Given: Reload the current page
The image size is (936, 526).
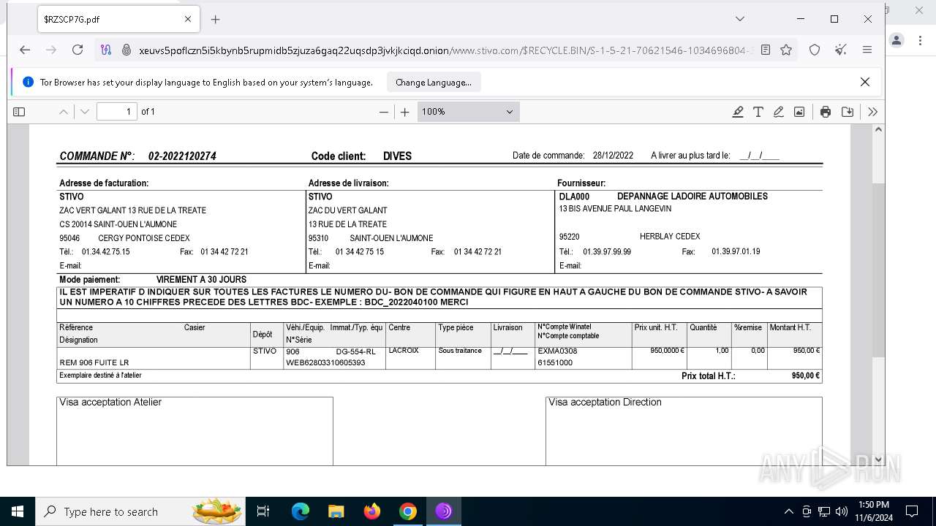Looking at the screenshot, I should coord(78,50).
